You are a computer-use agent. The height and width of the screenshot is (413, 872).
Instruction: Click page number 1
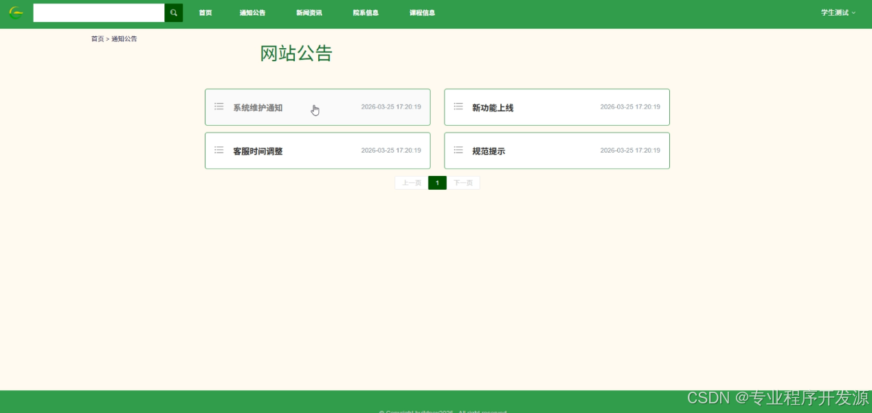click(x=437, y=183)
